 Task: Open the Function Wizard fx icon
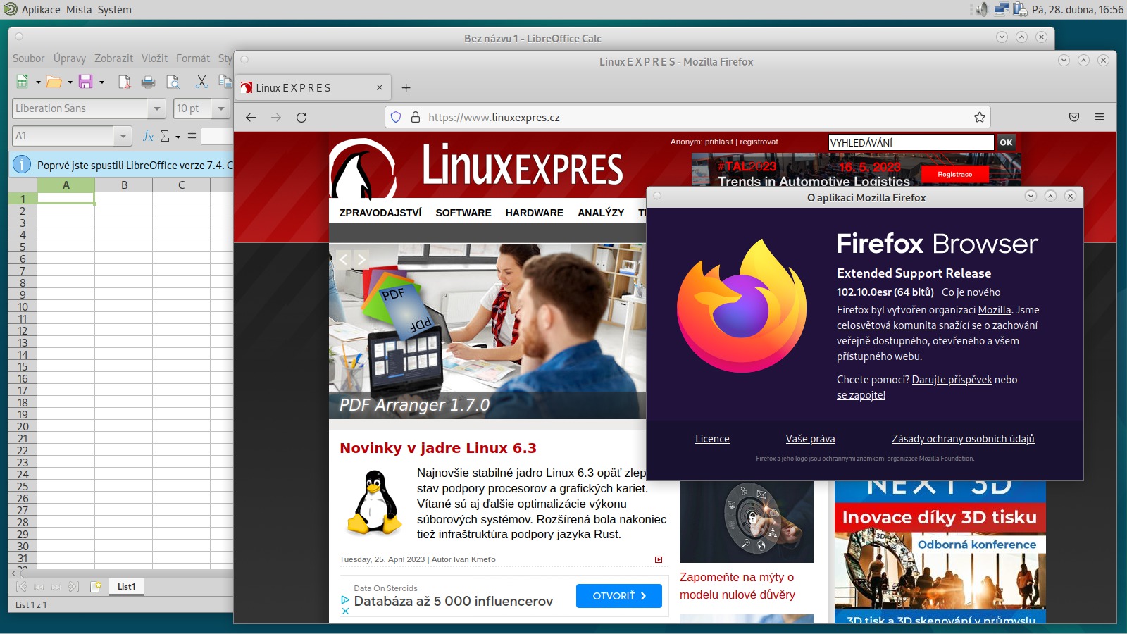tap(148, 136)
